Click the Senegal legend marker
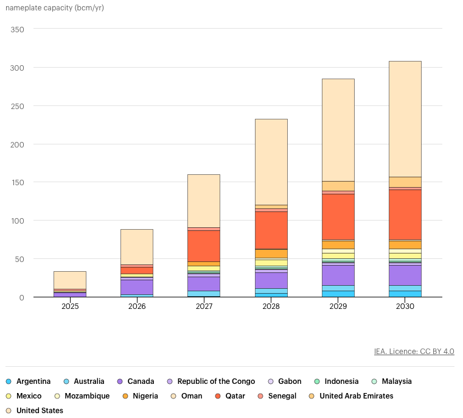 [x=260, y=396]
